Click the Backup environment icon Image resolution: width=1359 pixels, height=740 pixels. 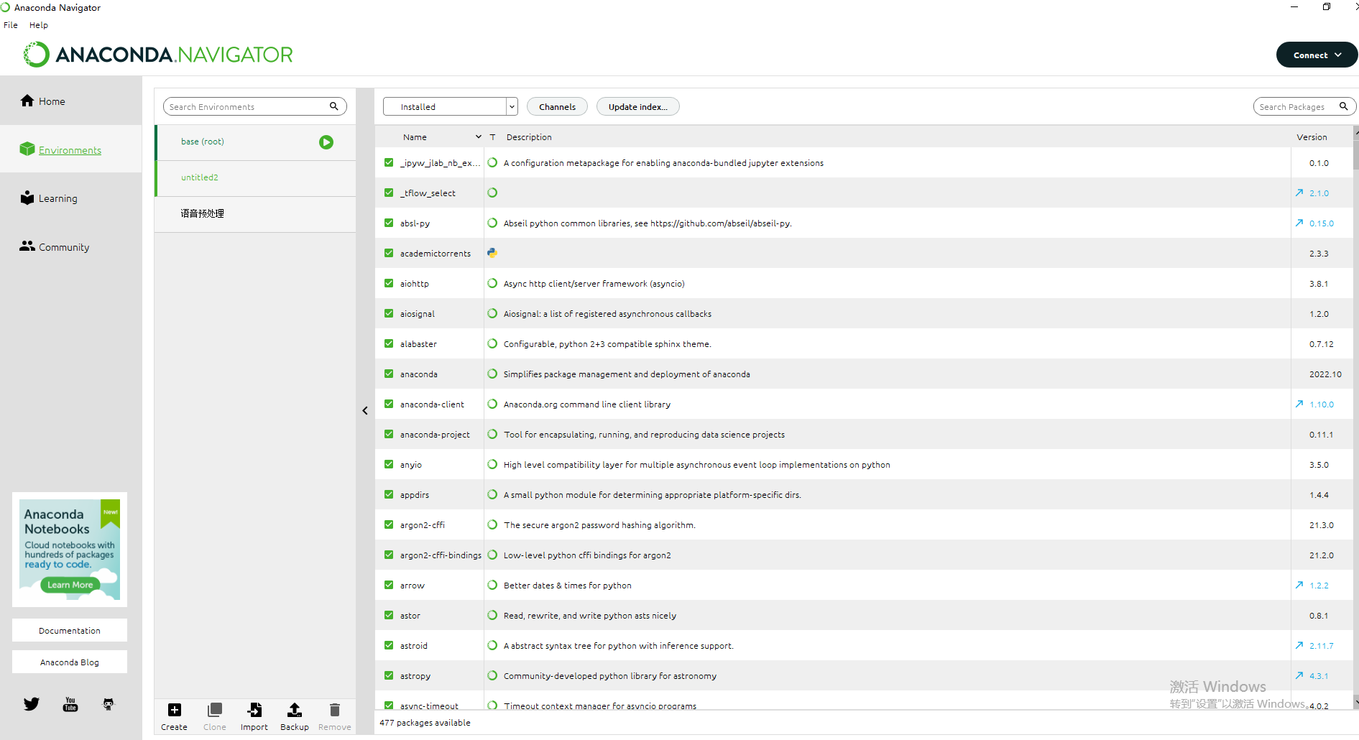tap(295, 710)
